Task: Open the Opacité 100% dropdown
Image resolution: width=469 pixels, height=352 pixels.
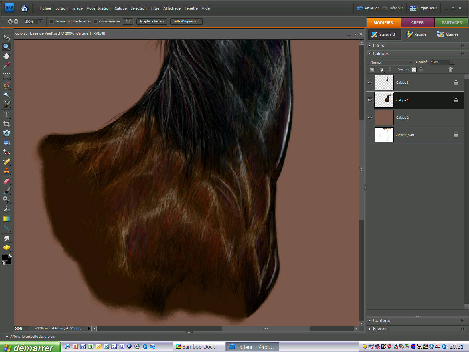Action: [452, 62]
